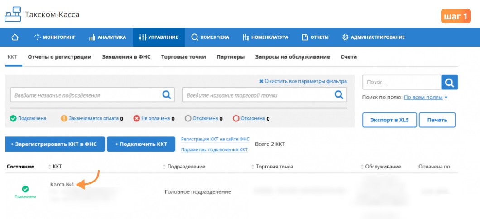Open the Торговые точки tab
Image resolution: width=480 pixels, height=219 pixels.
(183, 57)
